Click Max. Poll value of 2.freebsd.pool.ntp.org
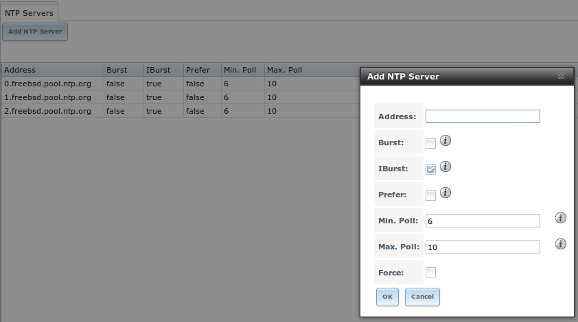The height and width of the screenshot is (322, 578). (x=272, y=111)
